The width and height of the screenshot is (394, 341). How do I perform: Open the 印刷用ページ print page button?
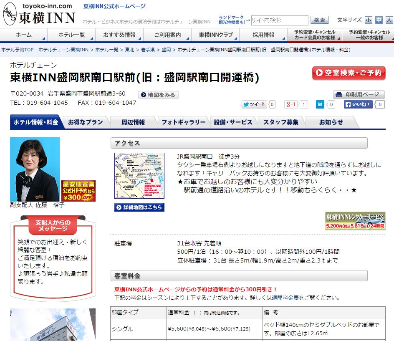click(x=359, y=94)
